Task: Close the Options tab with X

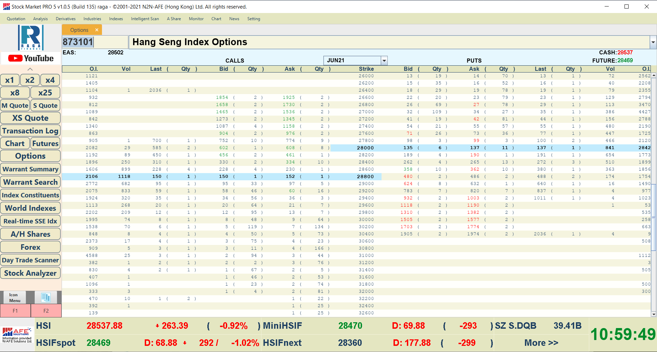Action: (97, 30)
